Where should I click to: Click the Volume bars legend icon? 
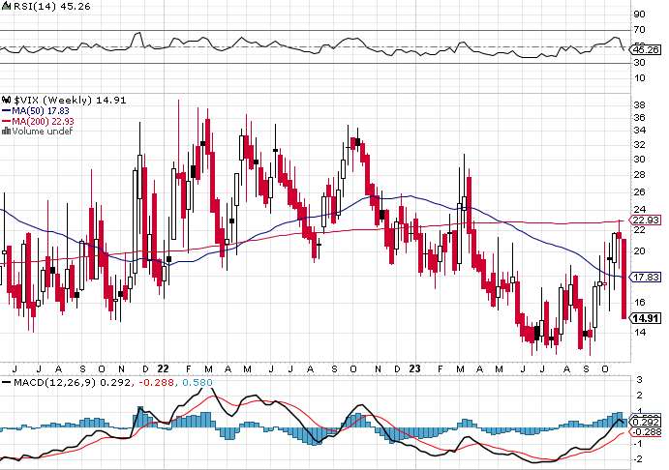click(x=6, y=132)
